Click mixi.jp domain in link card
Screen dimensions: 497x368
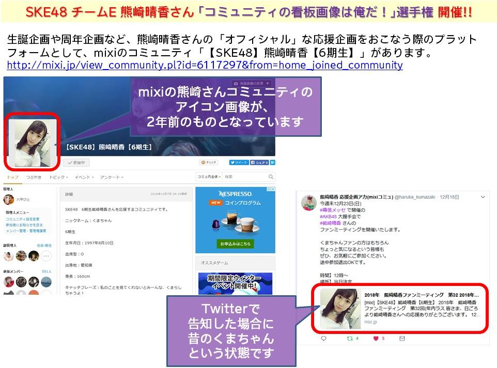pyautogui.click(x=370, y=322)
